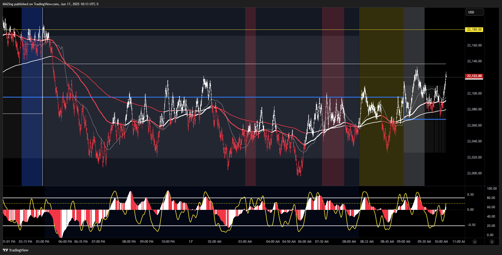Click the 22,160.00 price axis label
502x255 pixels.
474,45
